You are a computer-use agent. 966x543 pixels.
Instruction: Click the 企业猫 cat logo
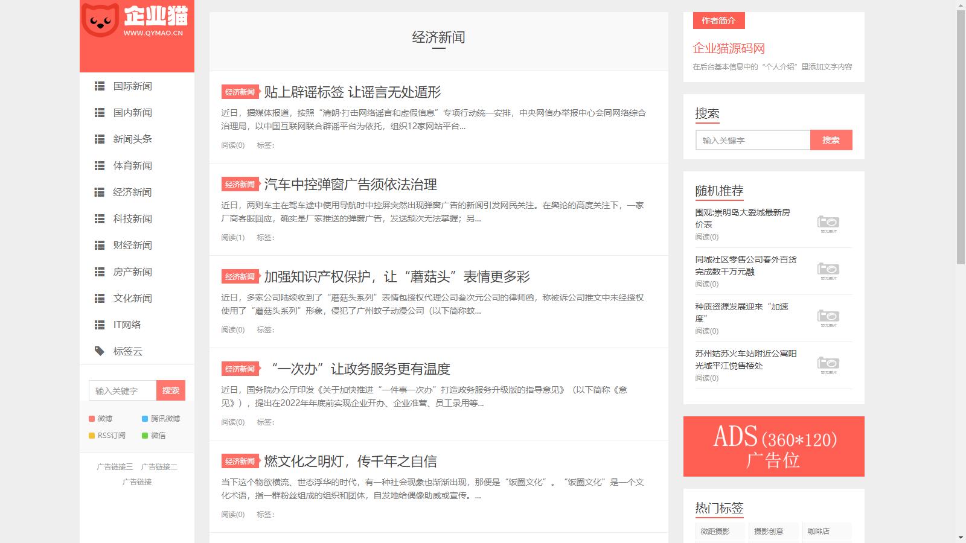tap(100, 20)
